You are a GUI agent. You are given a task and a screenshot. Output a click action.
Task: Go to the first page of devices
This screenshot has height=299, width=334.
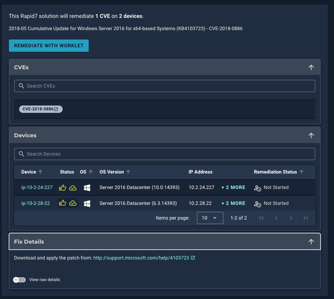[x=262, y=218]
